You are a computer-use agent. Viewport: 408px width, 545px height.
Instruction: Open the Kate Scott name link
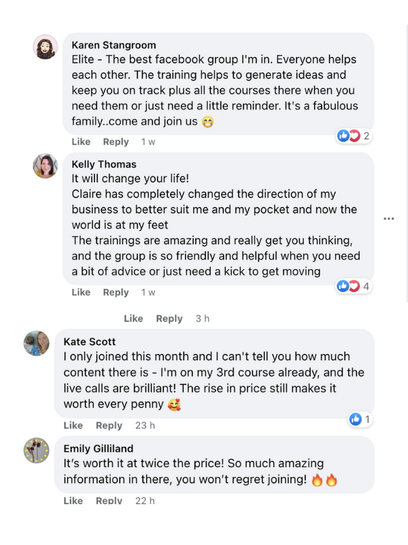(x=90, y=341)
